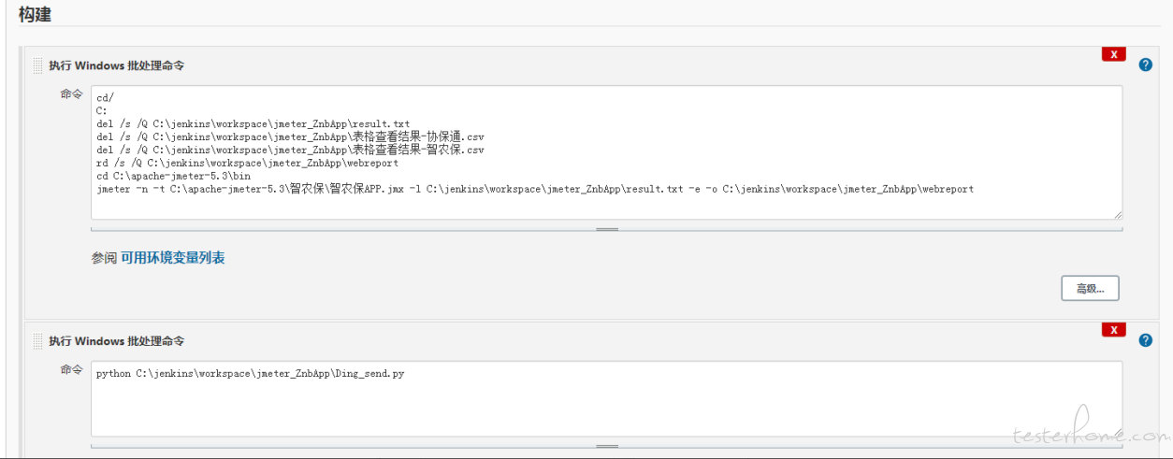Grab the drag handle of the Ding_send.py build step
1173x459 pixels.
38,341
